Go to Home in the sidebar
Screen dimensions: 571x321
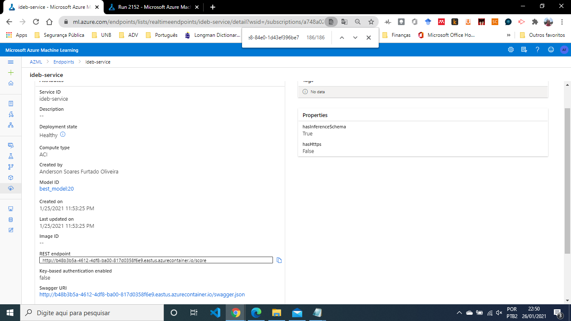tap(11, 83)
